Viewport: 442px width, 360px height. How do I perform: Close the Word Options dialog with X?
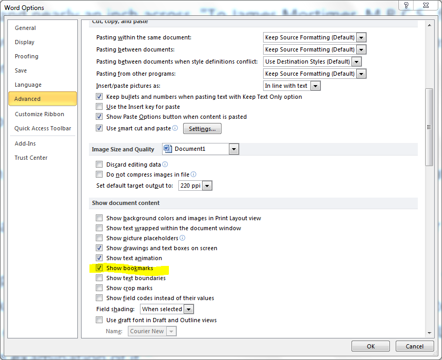pos(426,5)
